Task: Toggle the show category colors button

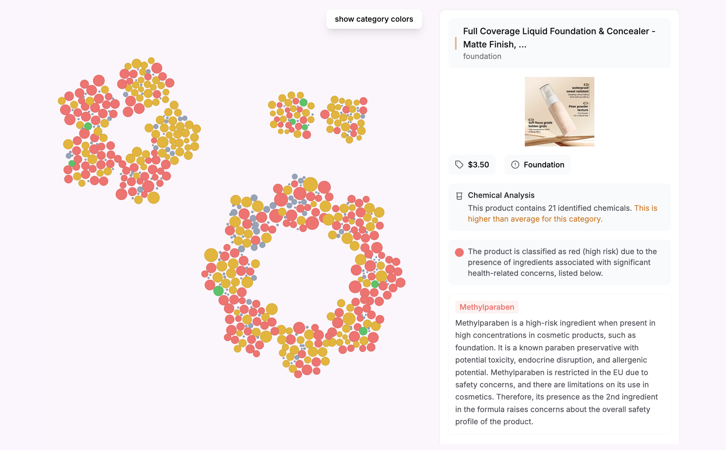Action: pyautogui.click(x=374, y=19)
